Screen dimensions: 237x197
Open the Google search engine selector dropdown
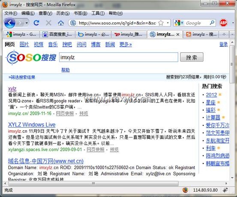(x=179, y=23)
